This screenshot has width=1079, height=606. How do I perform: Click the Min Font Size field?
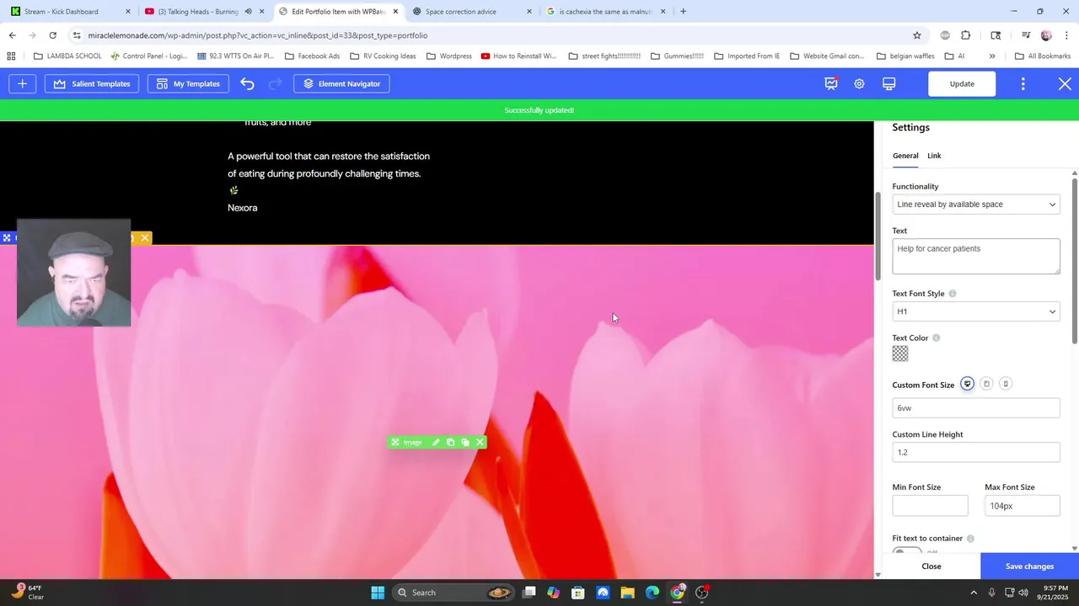coord(930,506)
